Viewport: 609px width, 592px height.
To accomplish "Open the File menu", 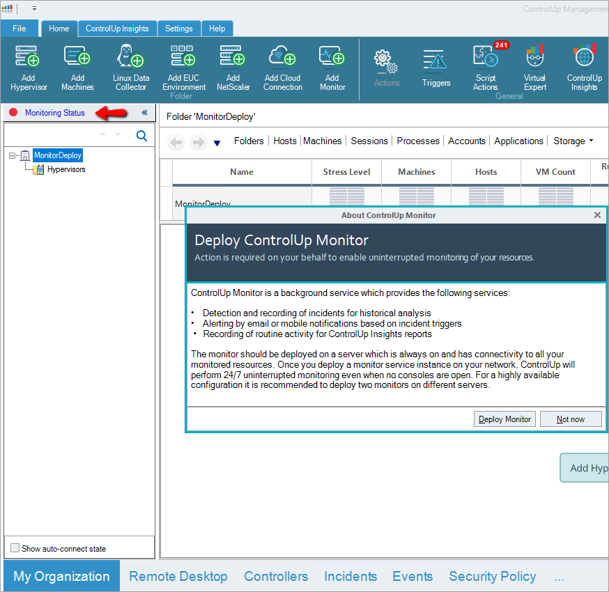I will [x=19, y=29].
